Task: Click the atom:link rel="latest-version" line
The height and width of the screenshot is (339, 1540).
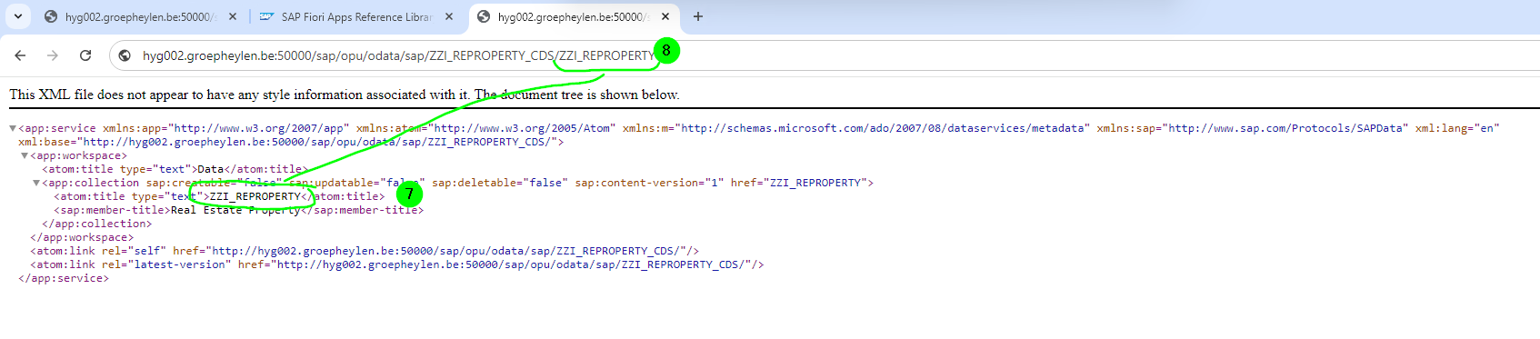Action: pos(397,264)
